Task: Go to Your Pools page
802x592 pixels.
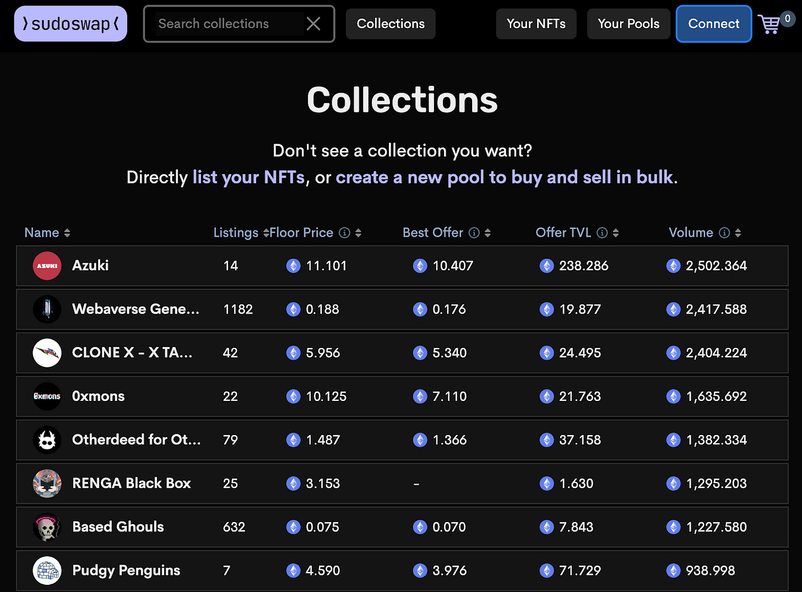Action: (628, 24)
